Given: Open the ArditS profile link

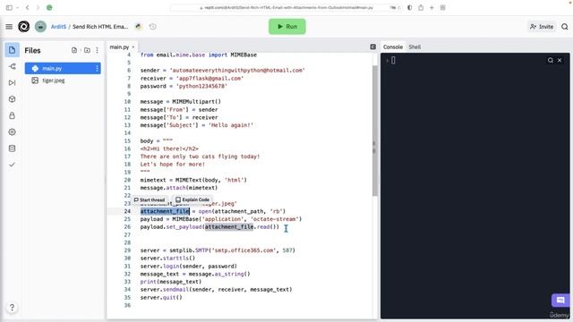Looking at the screenshot, I should click(58, 27).
